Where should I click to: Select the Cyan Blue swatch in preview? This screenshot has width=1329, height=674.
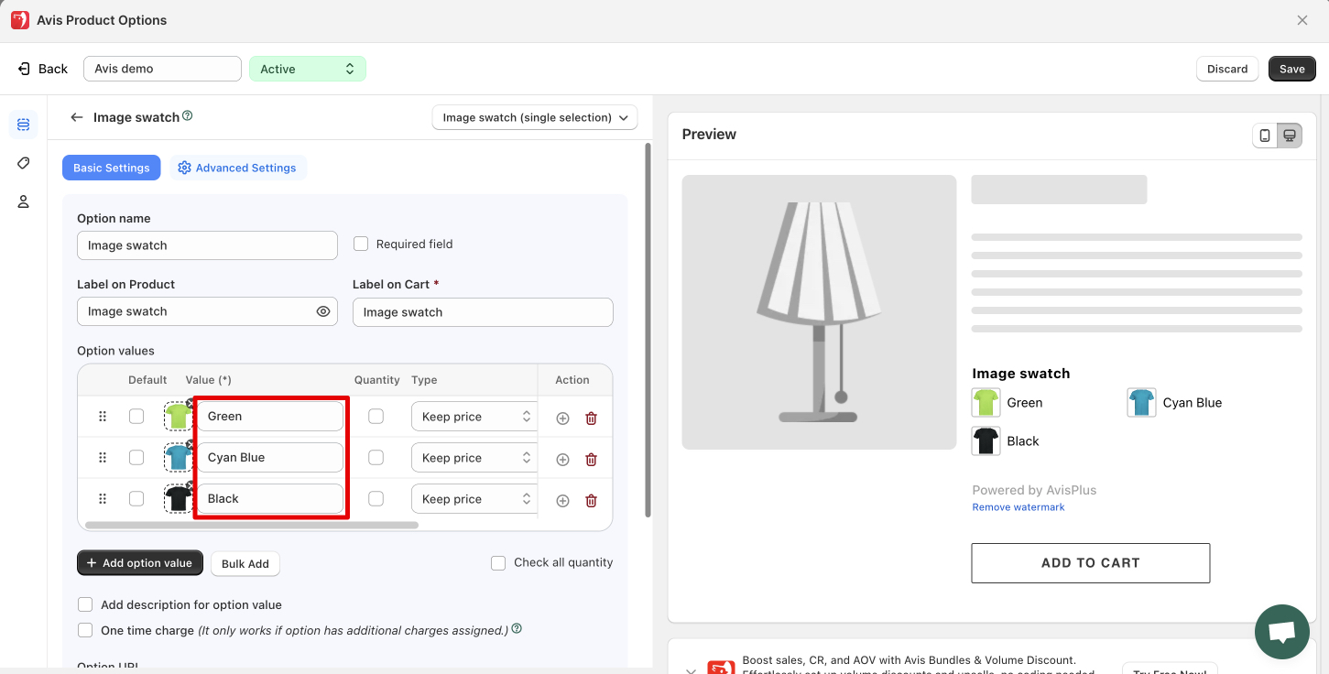[1141, 403]
